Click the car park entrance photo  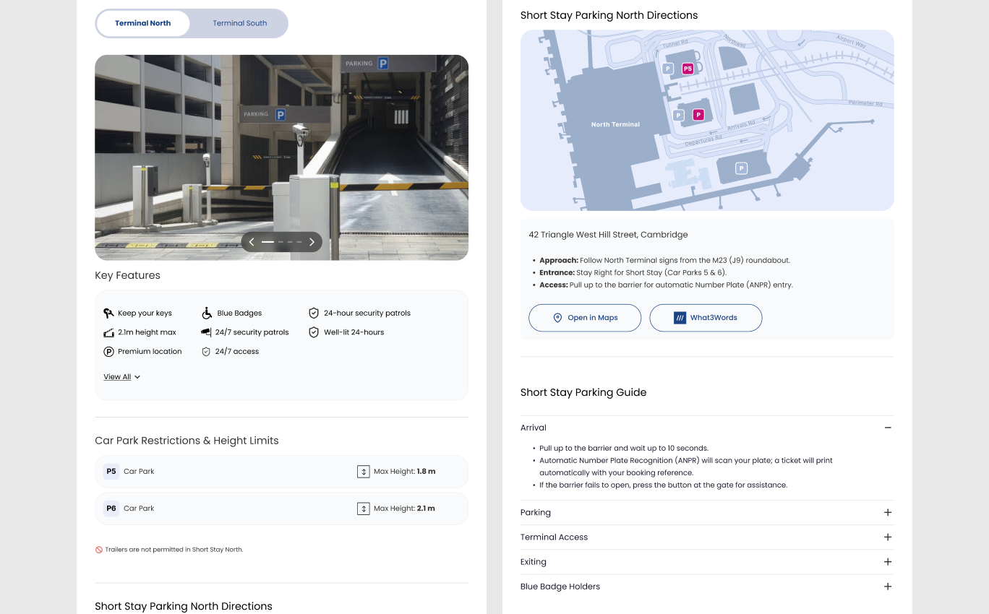(x=281, y=157)
